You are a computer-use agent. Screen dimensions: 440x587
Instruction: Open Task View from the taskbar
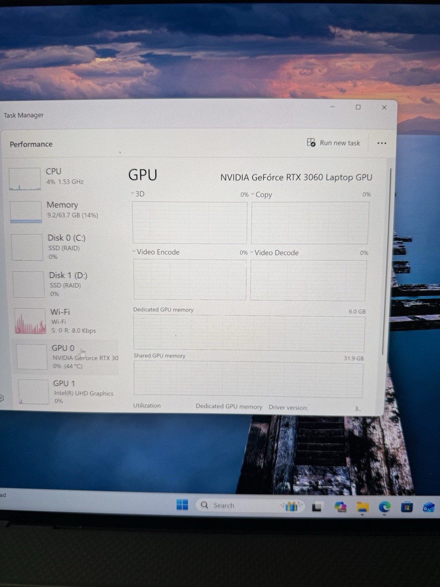coord(317,507)
